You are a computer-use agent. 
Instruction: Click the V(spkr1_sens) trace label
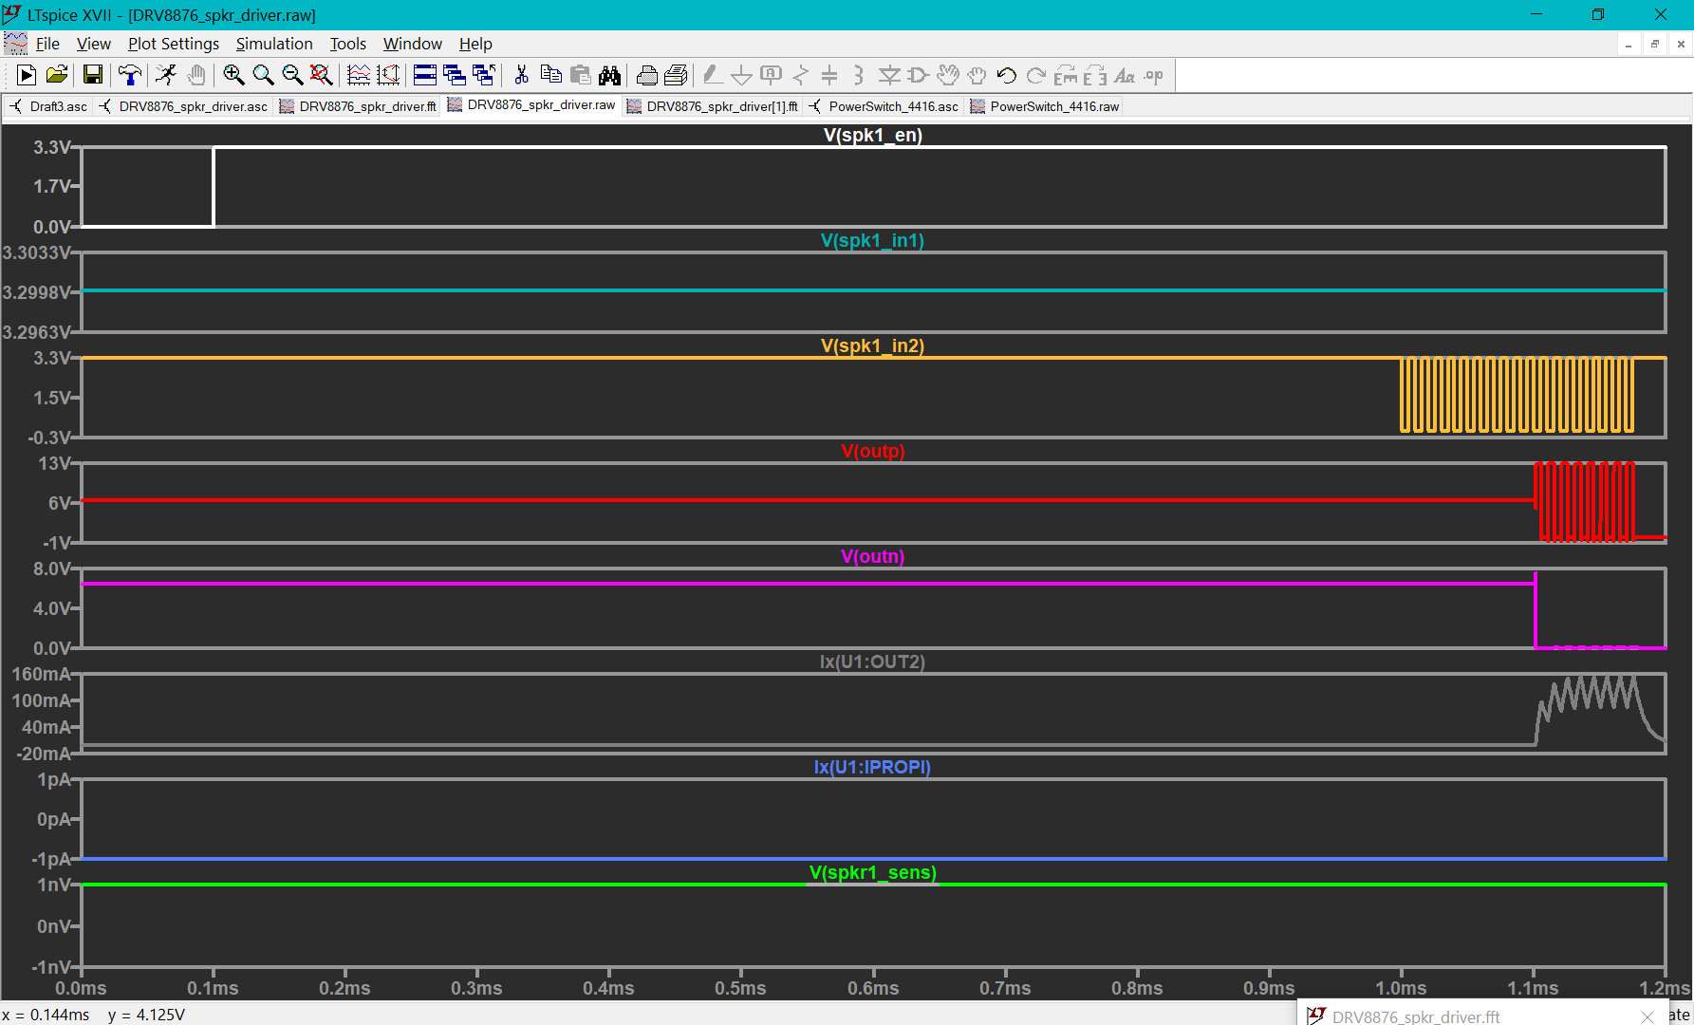pyautogui.click(x=873, y=872)
